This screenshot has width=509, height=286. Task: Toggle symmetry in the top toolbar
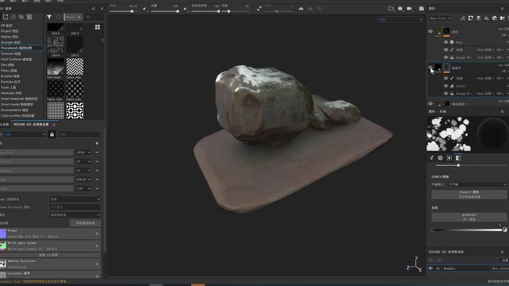coord(301,9)
